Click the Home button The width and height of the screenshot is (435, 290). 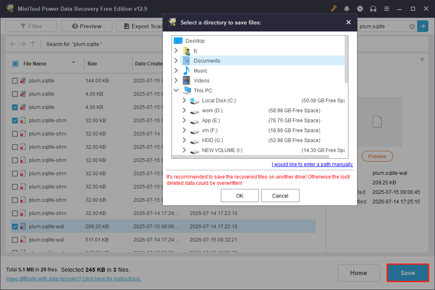(x=358, y=273)
